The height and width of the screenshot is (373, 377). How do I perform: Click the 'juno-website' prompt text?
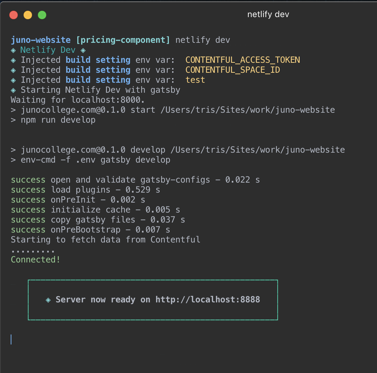pos(41,40)
